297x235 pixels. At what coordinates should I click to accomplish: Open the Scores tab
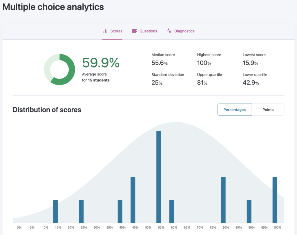116,31
